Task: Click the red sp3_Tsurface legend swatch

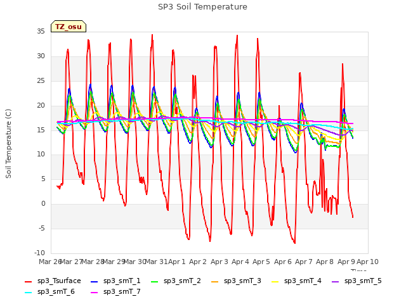Action: pos(28,281)
